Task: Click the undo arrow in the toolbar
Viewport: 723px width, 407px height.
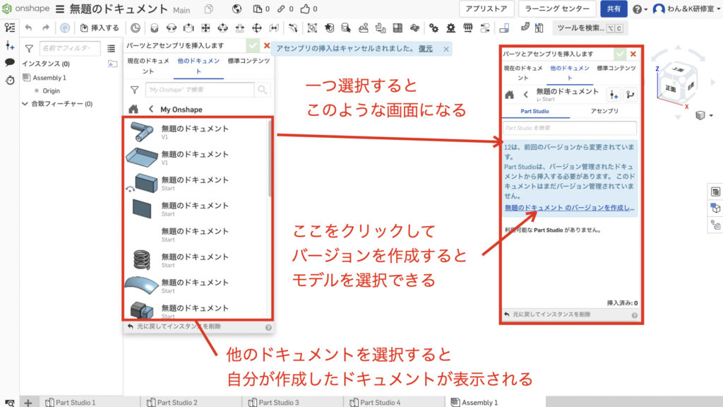Action: pyautogui.click(x=28, y=28)
